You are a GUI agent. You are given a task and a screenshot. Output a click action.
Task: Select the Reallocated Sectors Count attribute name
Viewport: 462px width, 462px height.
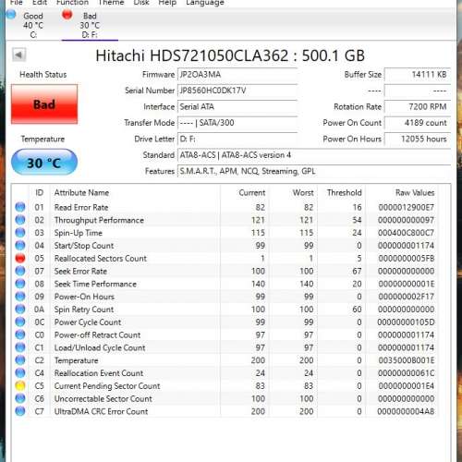pyautogui.click(x=101, y=259)
